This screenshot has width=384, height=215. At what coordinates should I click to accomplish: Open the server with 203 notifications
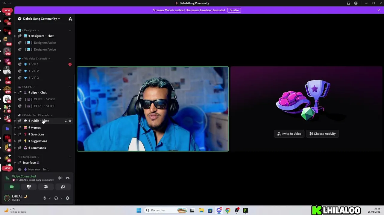(x=7, y=50)
